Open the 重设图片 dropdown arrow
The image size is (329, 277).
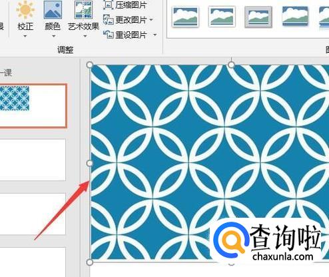(155, 35)
